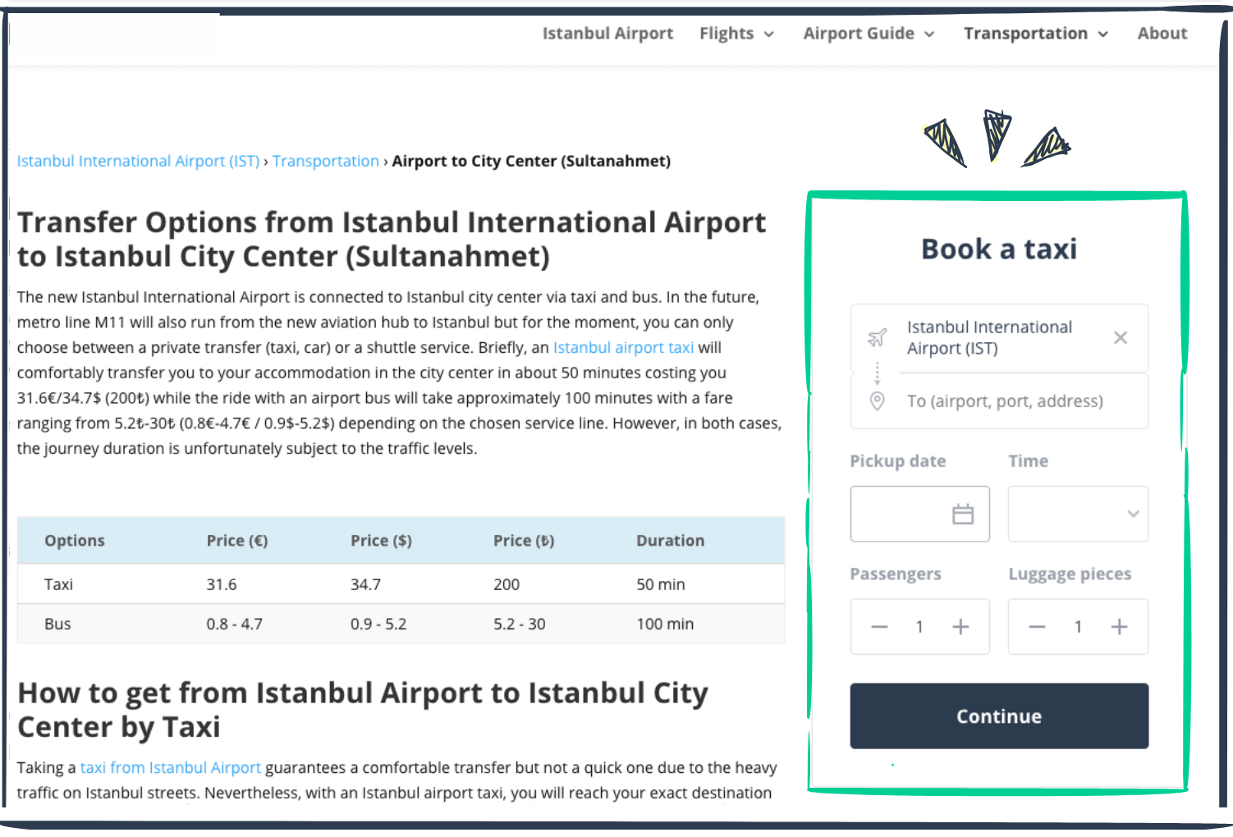Clear the Istanbul International Airport pickup field
Screen dimensions: 1233x837
[1121, 338]
